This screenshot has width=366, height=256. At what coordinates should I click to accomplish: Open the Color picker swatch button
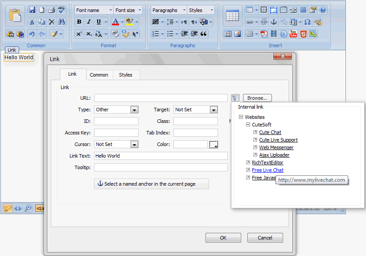point(214,144)
